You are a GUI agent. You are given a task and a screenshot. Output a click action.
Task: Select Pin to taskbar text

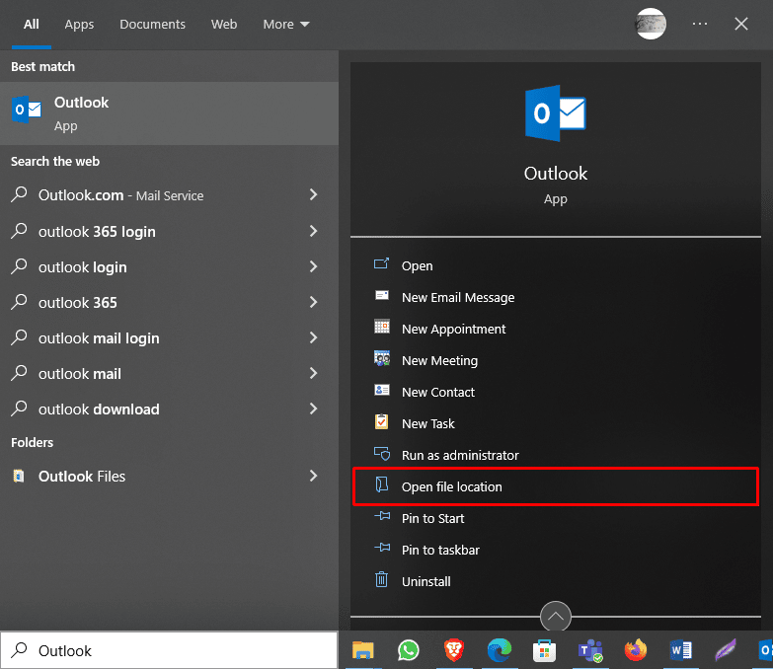pos(440,550)
